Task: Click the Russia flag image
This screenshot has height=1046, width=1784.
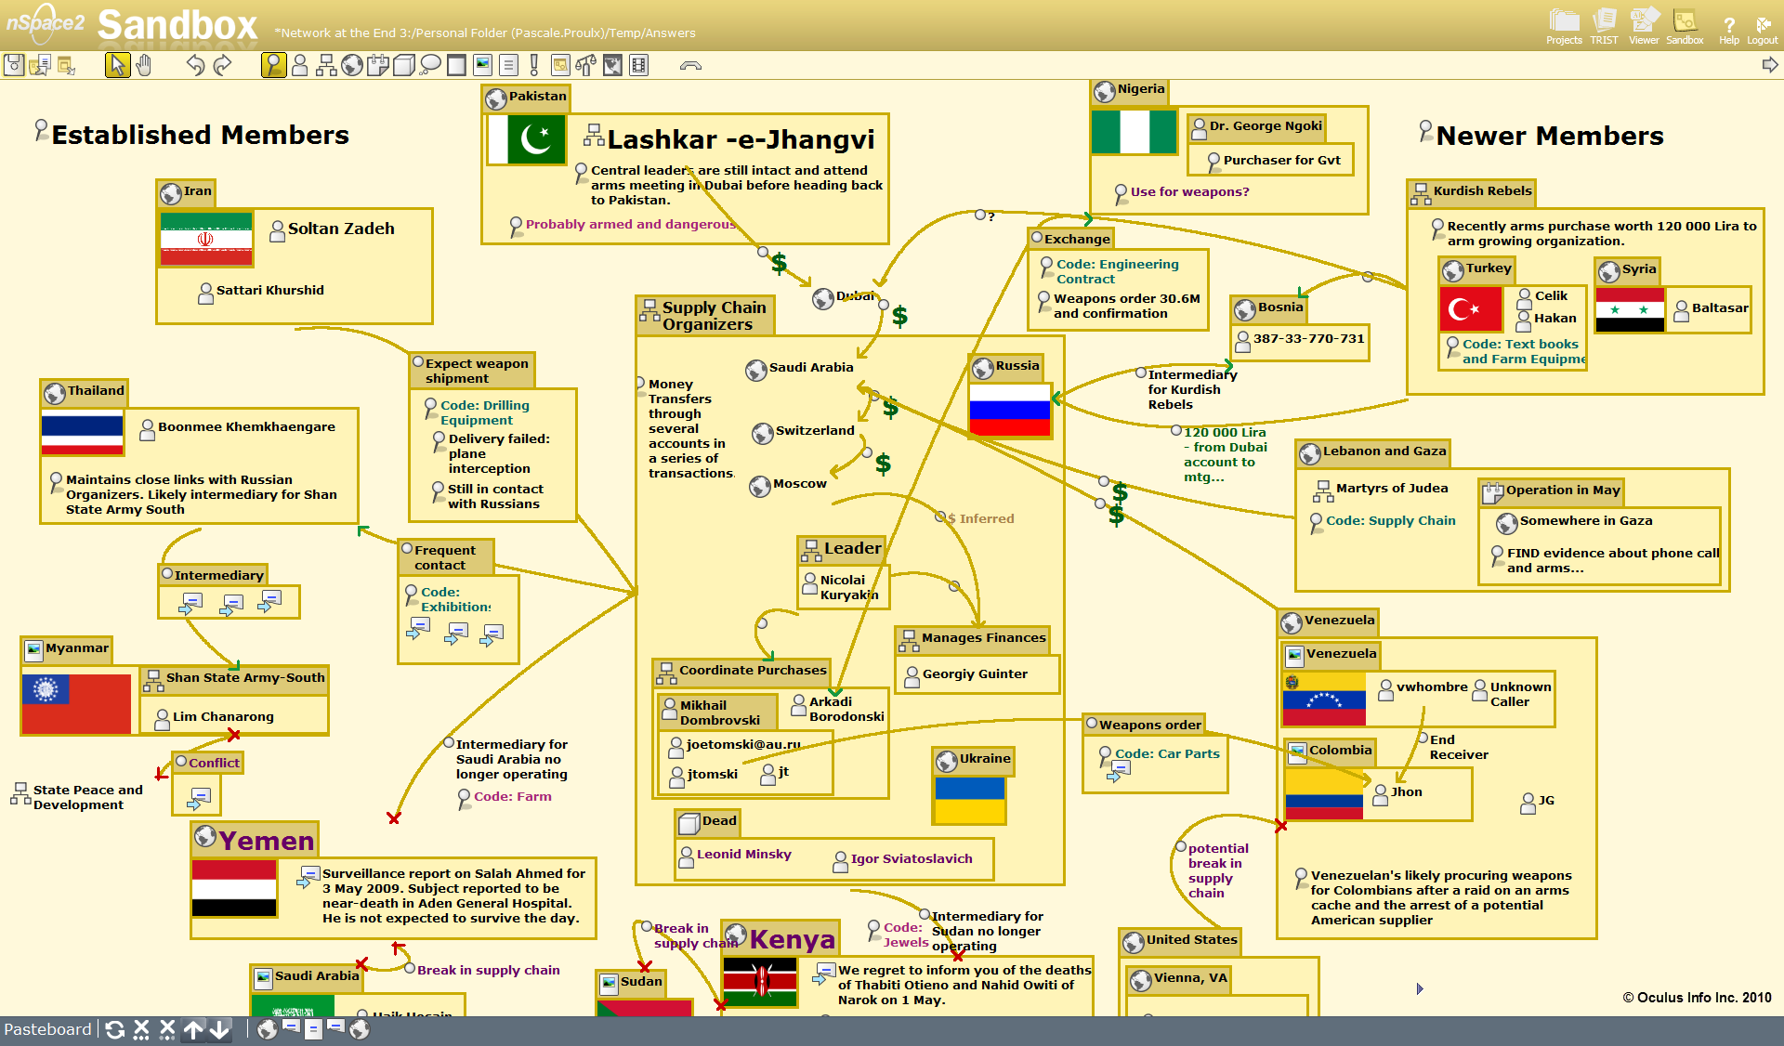Action: click(x=1009, y=410)
